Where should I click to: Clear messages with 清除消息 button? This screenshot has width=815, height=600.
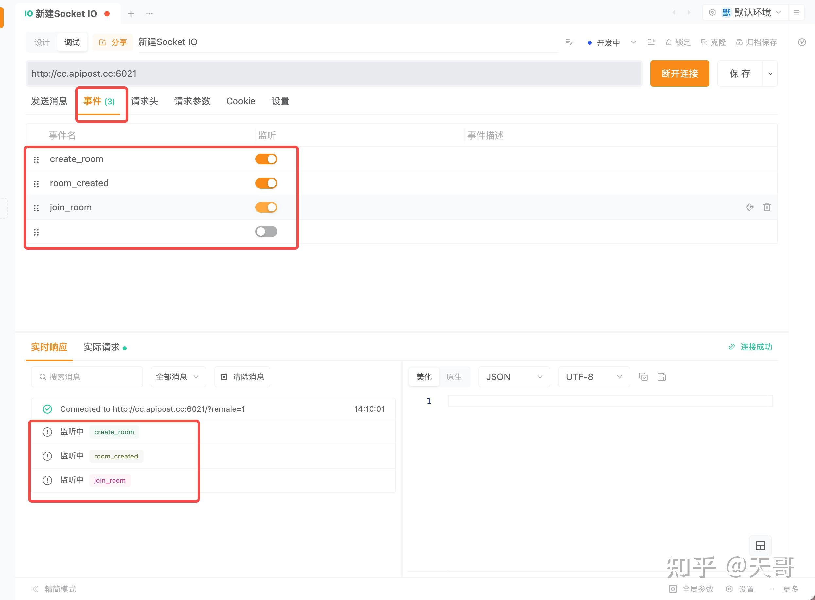pyautogui.click(x=242, y=377)
